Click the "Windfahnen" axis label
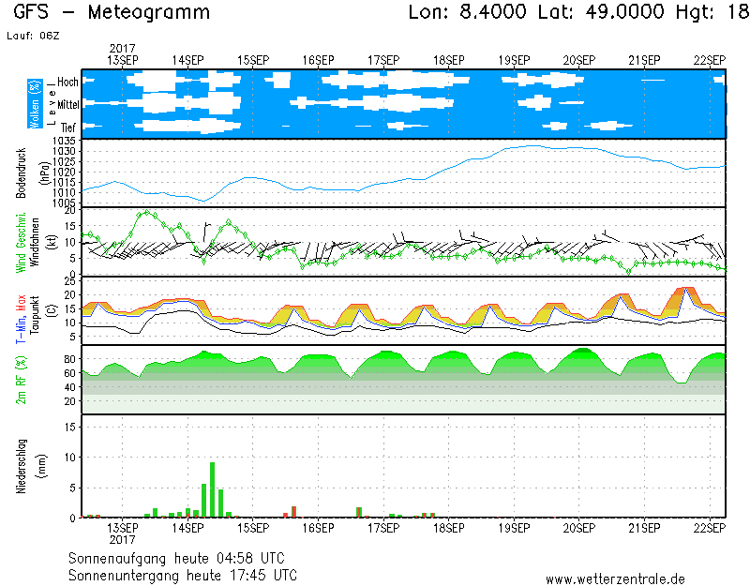Viewport: 750px width, 586px height. pyautogui.click(x=35, y=242)
